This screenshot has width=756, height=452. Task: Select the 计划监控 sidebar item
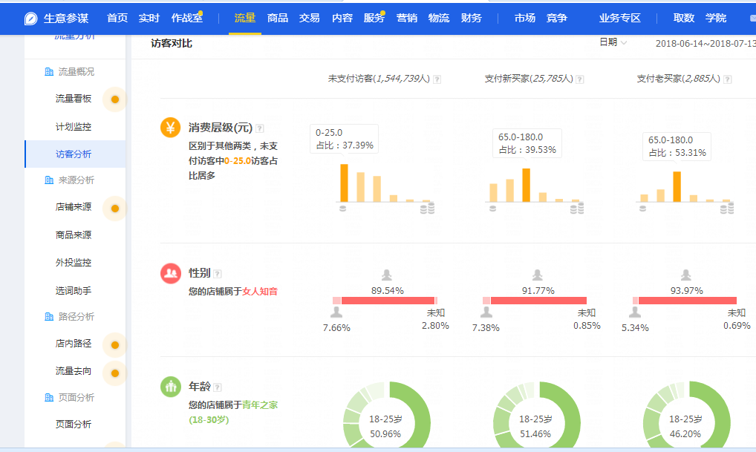click(x=74, y=127)
